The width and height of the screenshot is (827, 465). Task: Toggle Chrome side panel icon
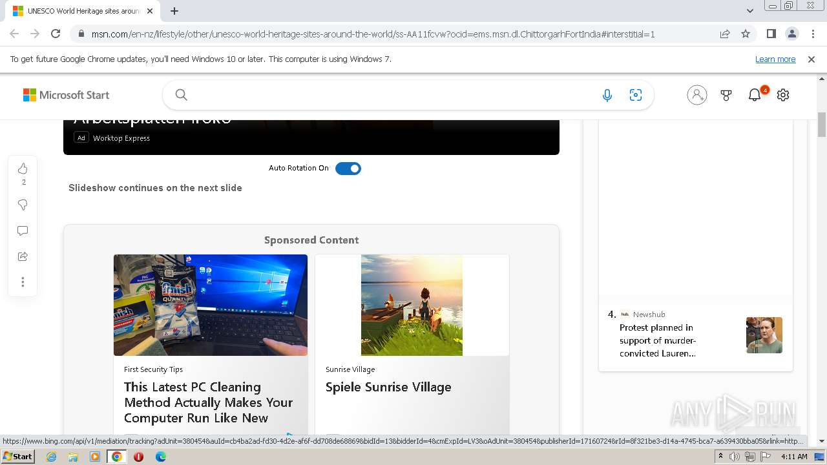click(x=771, y=34)
